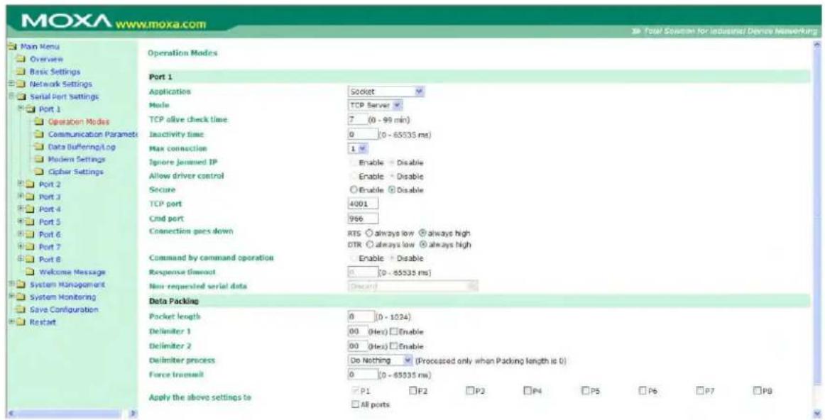825x420 pixels.
Task: Open Save Configuration page
Action: coord(64,309)
